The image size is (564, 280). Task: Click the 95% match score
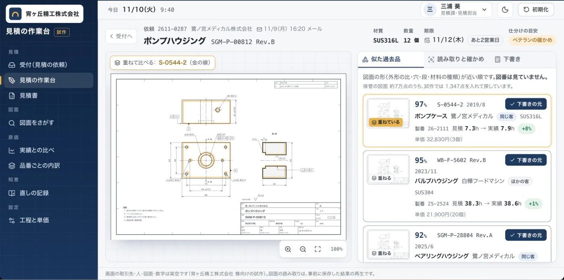click(x=421, y=160)
